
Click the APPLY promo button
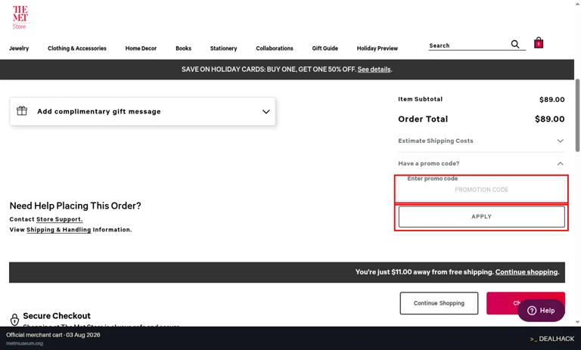481,217
